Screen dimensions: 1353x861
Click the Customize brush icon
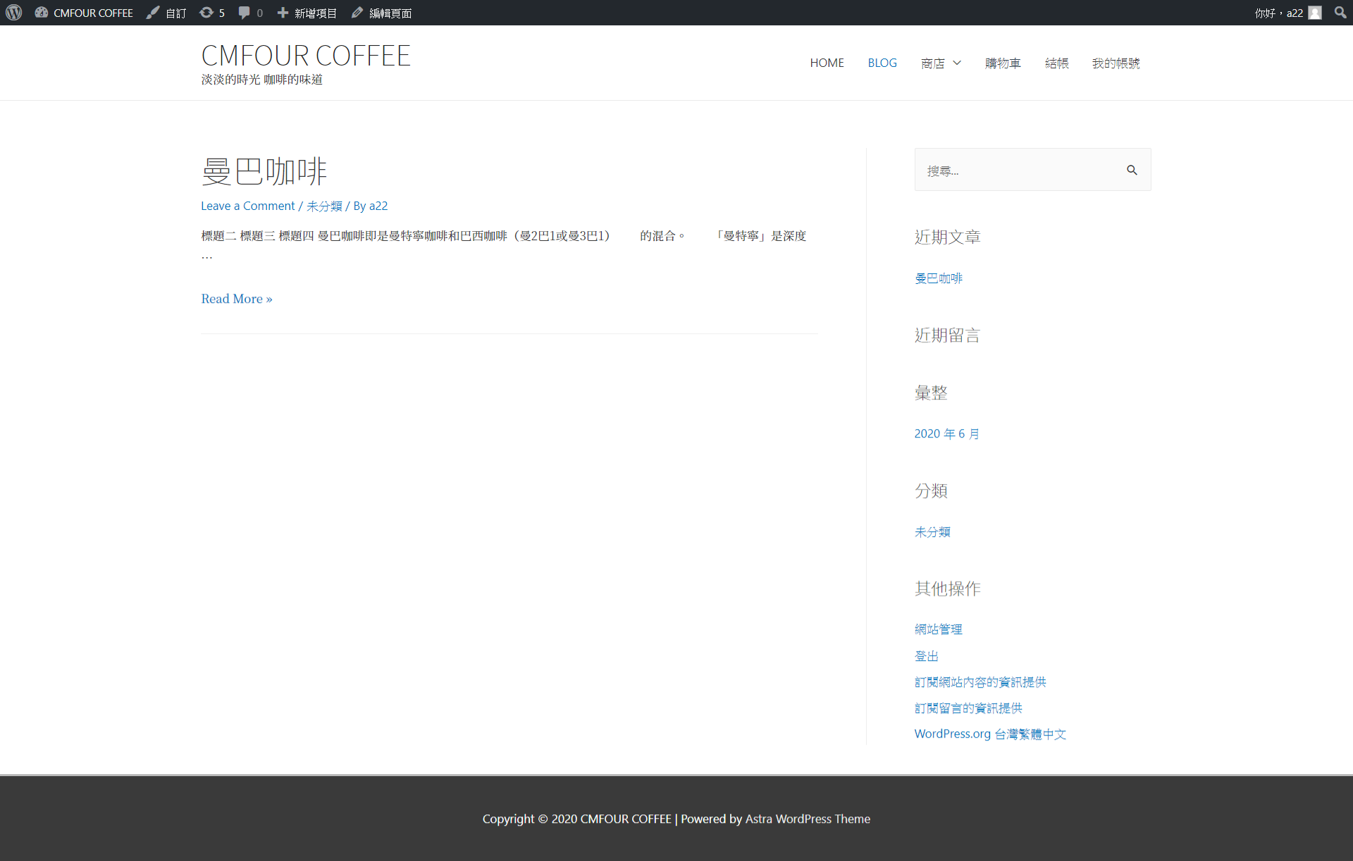(153, 13)
